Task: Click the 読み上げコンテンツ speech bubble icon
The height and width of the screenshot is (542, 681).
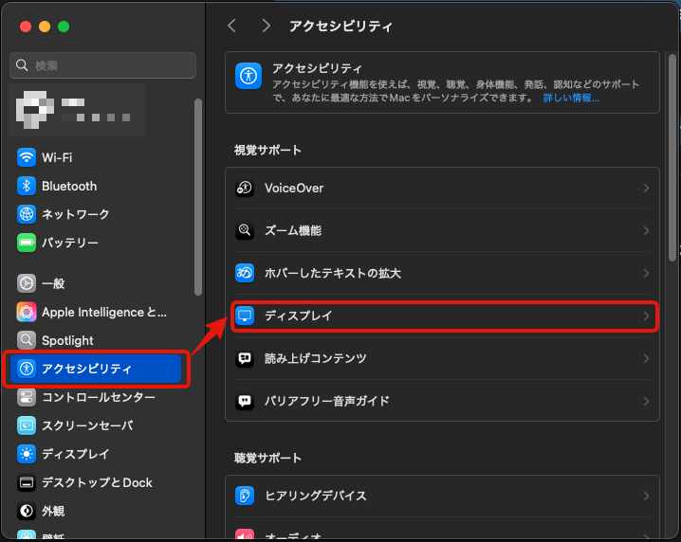Action: tap(245, 358)
